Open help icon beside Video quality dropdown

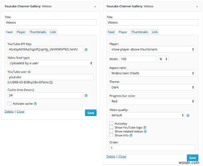pos(188,115)
